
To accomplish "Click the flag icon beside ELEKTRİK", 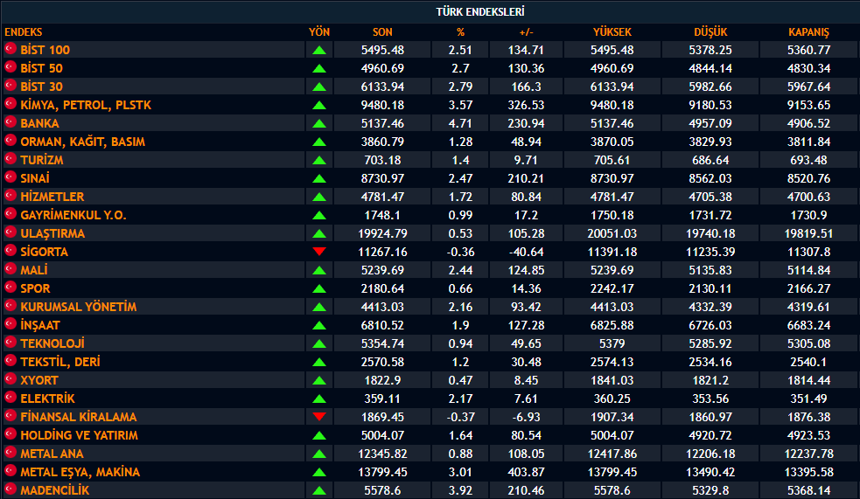I will [11, 399].
